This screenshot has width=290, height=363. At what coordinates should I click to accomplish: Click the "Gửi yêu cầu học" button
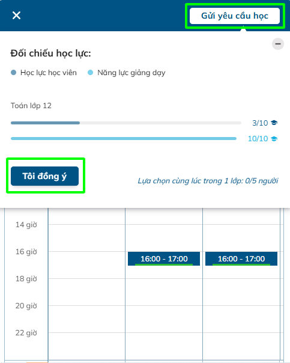click(235, 16)
